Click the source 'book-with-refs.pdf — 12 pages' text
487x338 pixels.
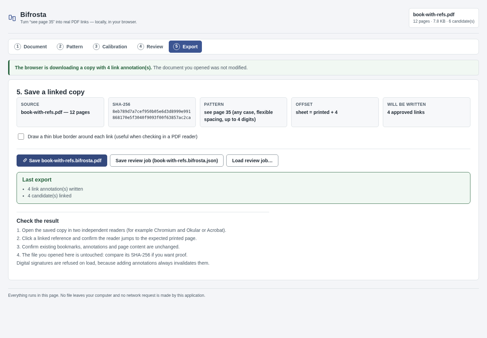(x=55, y=112)
